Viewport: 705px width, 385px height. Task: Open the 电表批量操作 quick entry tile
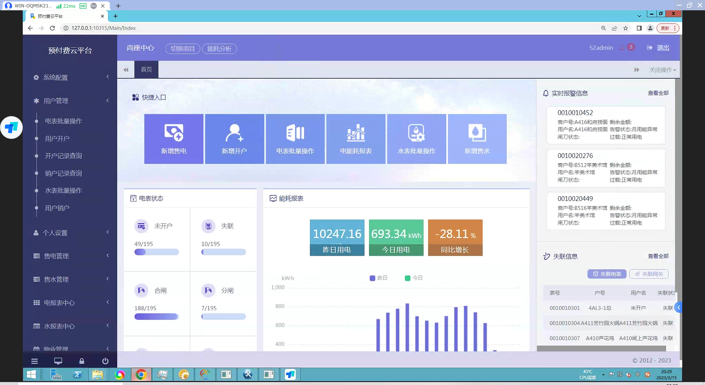click(295, 139)
